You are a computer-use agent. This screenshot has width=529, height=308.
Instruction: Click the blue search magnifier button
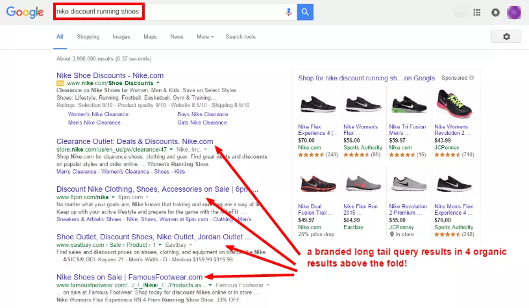coord(305,12)
